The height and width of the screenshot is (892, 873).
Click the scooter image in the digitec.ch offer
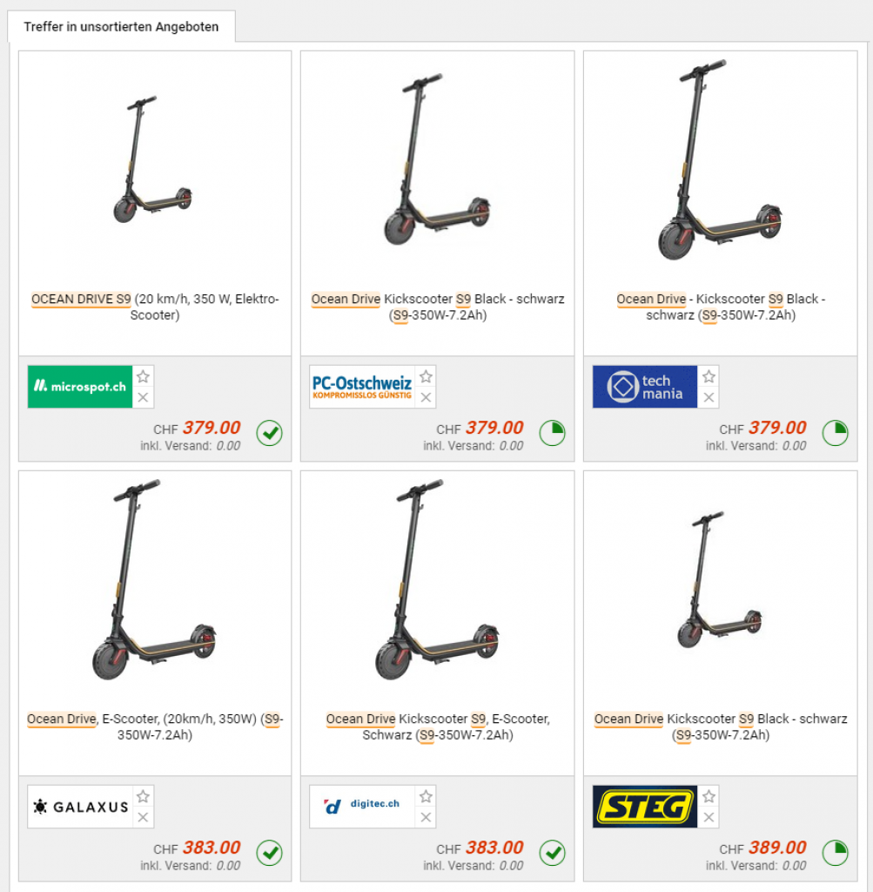[x=437, y=579]
